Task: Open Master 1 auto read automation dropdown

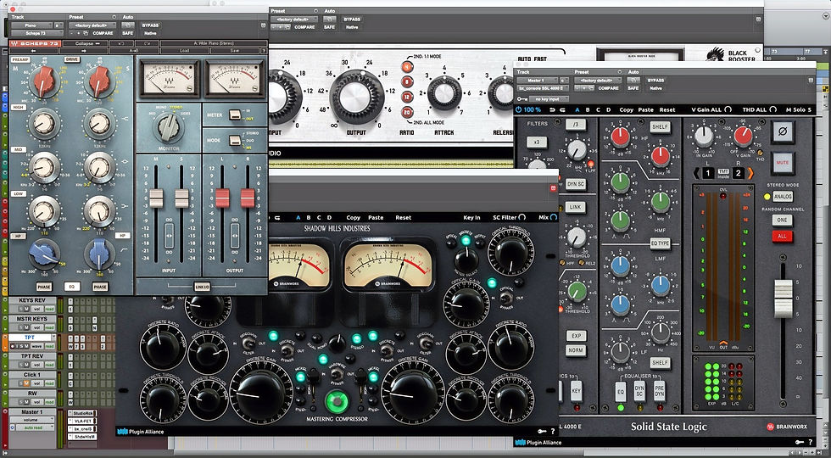Action: pos(33,427)
